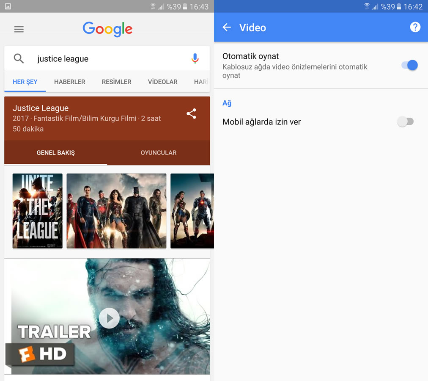Screen dimensions: 428x381
Task: Go back from Video settings
Action: click(x=227, y=28)
